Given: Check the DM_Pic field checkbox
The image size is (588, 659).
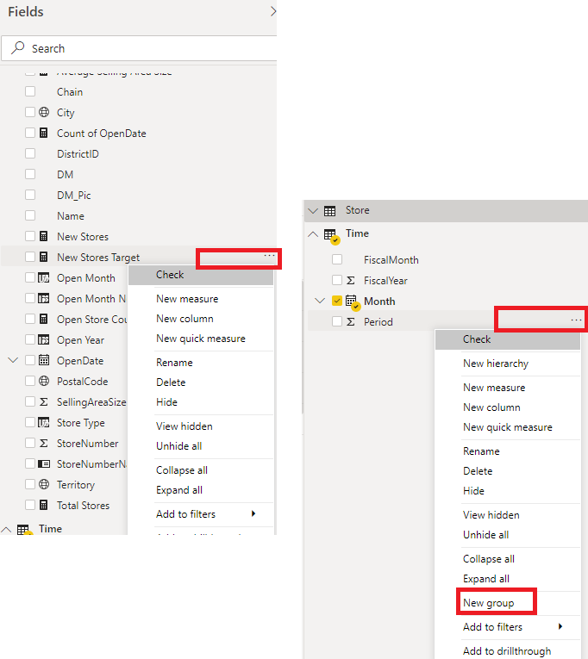Looking at the screenshot, I should coord(30,195).
